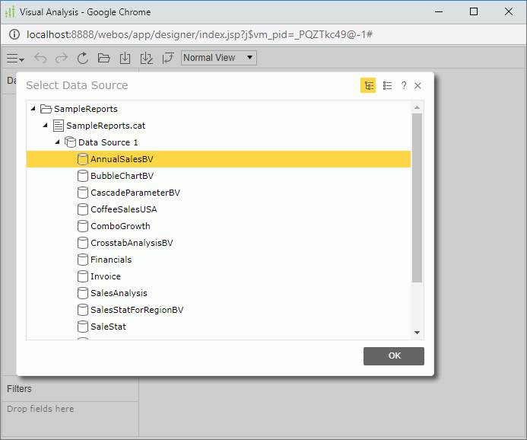Collapse the Data Source 1 node
The width and height of the screenshot is (527, 440).
tap(57, 142)
